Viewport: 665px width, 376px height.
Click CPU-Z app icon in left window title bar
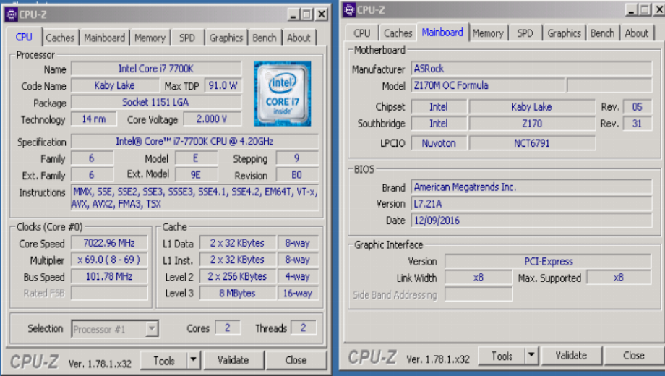click(11, 14)
